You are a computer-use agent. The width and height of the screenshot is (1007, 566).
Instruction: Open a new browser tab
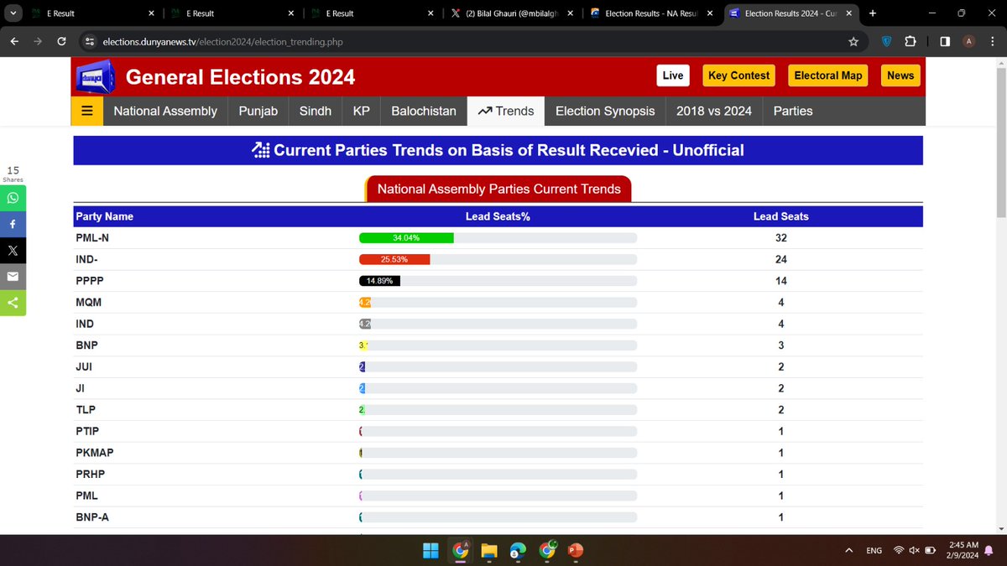click(x=873, y=13)
